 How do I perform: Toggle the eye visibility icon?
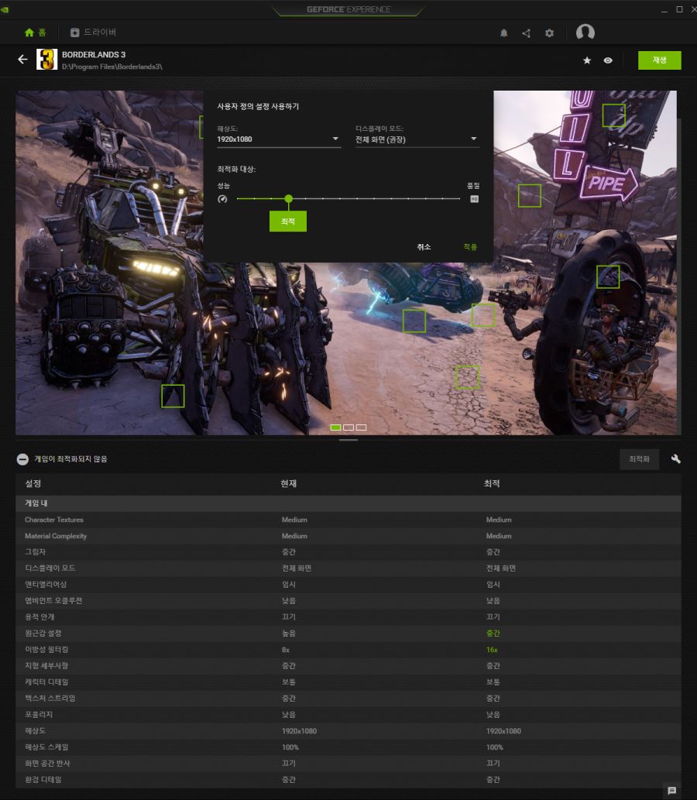(609, 60)
